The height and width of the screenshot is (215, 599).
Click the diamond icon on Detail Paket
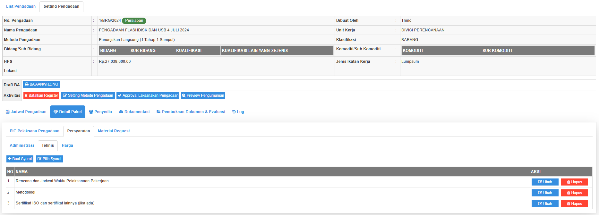[56, 112]
